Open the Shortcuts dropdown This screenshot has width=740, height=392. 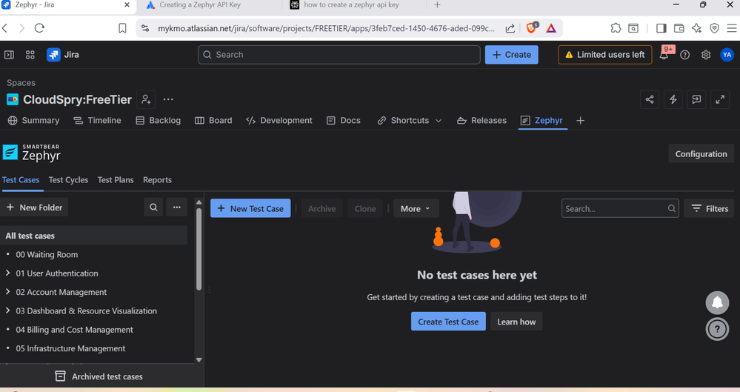coord(410,121)
